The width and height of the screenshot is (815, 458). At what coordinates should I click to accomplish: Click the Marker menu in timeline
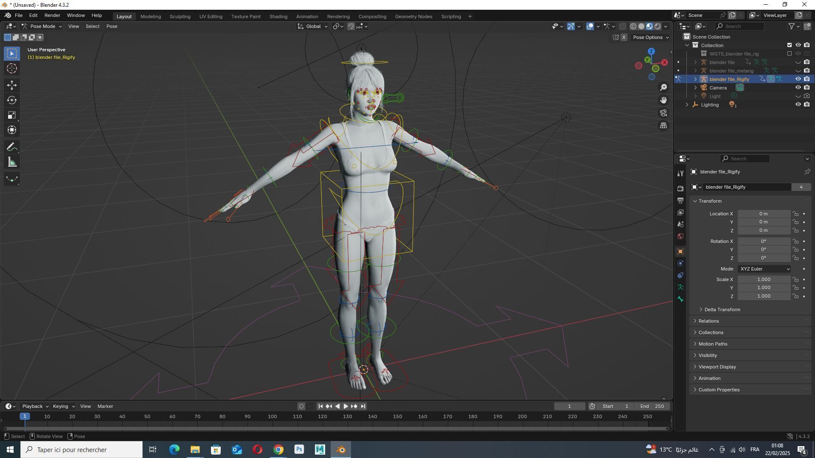click(105, 406)
